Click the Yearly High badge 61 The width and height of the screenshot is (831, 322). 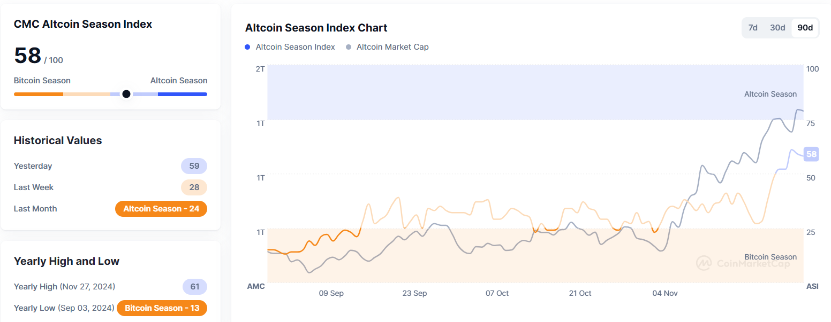pos(194,287)
